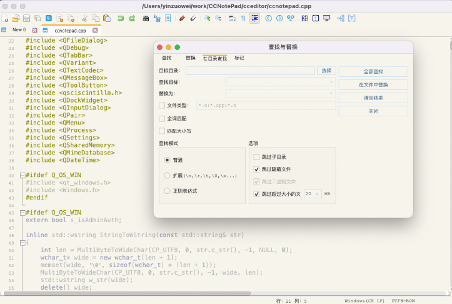
Task: Cut selection using the scissors icon
Action: coord(84,19)
